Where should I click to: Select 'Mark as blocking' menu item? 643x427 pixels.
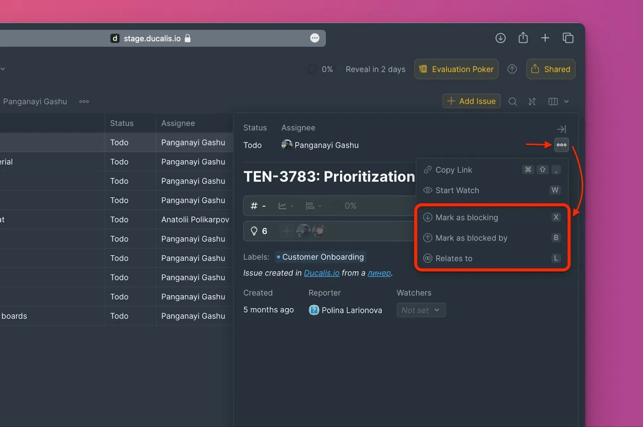[x=466, y=217]
